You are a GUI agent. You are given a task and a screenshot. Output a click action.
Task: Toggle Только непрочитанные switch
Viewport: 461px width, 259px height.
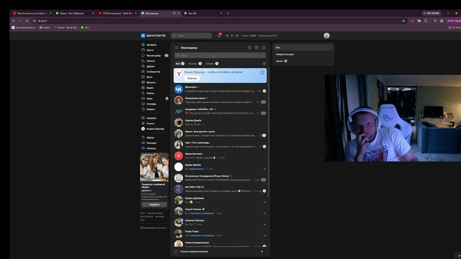coord(263,251)
